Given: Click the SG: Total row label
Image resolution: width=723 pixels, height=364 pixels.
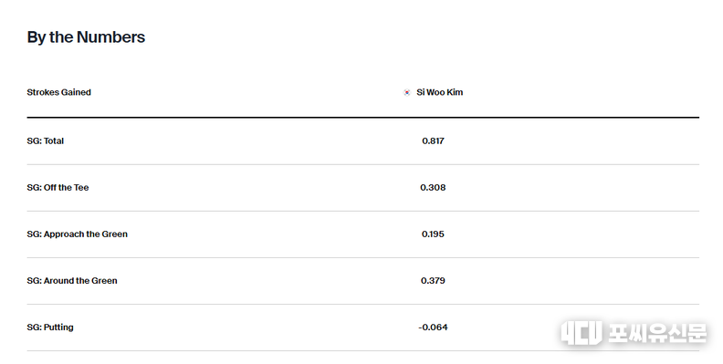Looking at the screenshot, I should click(46, 141).
